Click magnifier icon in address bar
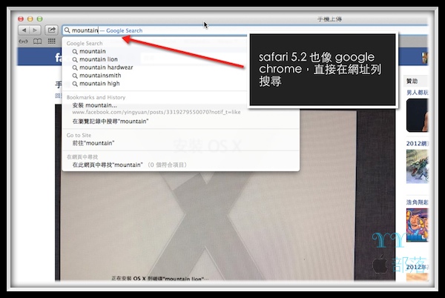The image size is (445, 298). [x=67, y=30]
